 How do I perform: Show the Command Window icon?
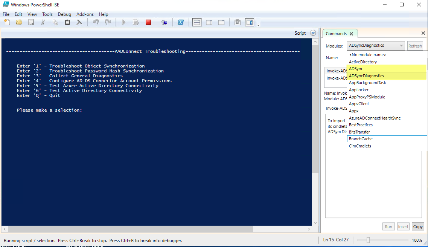[x=238, y=22]
